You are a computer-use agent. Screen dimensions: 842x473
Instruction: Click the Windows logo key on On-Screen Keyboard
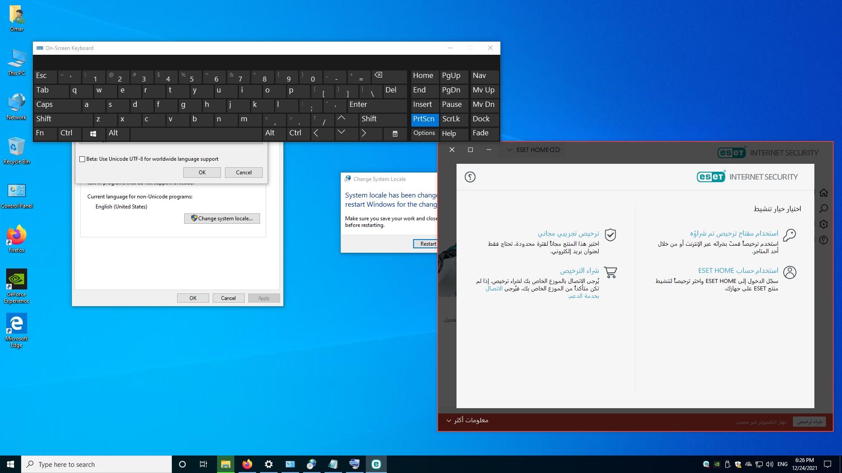pyautogui.click(x=93, y=133)
